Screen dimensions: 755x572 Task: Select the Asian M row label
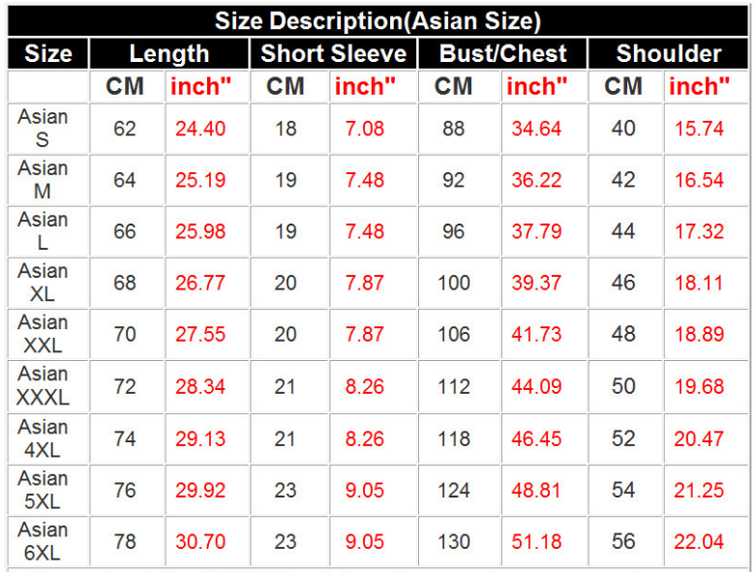[x=43, y=180]
